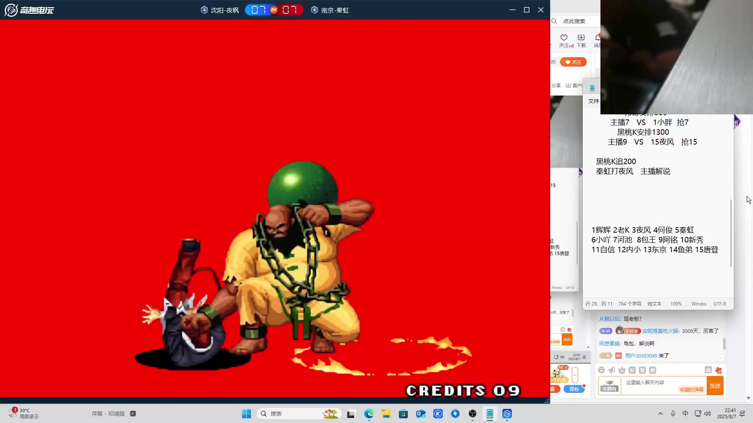Click the 滤 filter icon in chat toolbar
Image resolution: width=753 pixels, height=423 pixels.
(708, 370)
